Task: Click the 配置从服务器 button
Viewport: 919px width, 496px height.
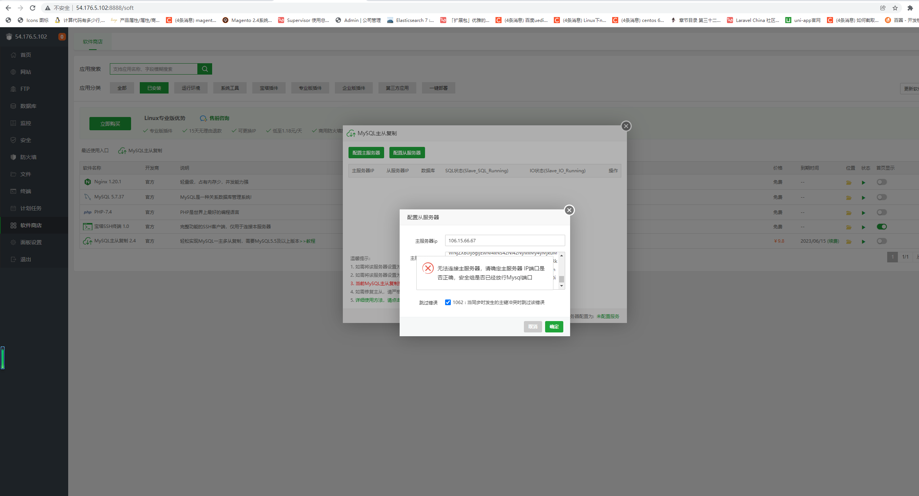Action: pos(407,153)
